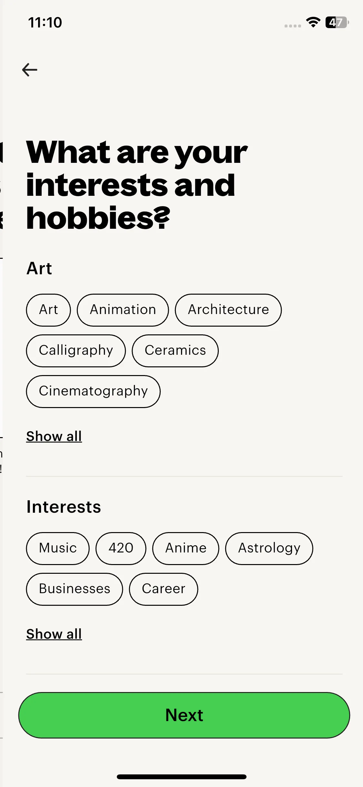Toggle the 420 interest chip
Viewport: 363px width, 787px height.
coord(121,548)
